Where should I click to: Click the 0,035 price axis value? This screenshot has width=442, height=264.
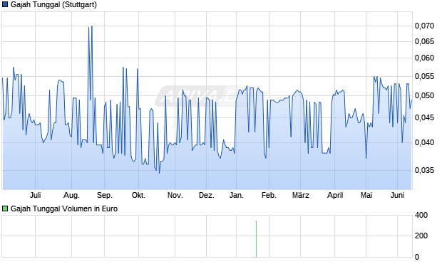coord(424,170)
